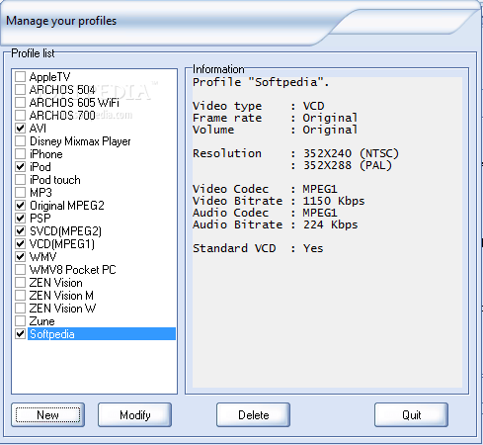Select the iPhone profile name
483x445 pixels.
click(x=45, y=154)
